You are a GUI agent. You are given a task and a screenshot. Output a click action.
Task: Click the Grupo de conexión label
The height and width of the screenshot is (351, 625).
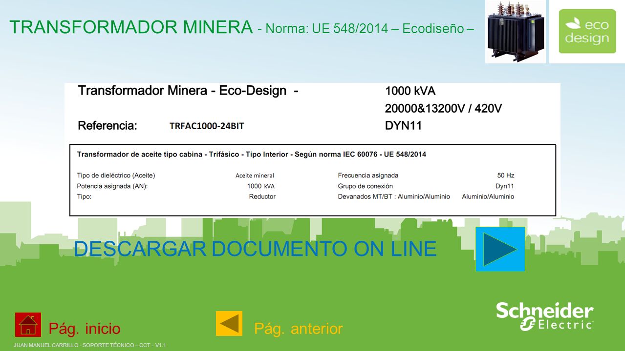365,186
